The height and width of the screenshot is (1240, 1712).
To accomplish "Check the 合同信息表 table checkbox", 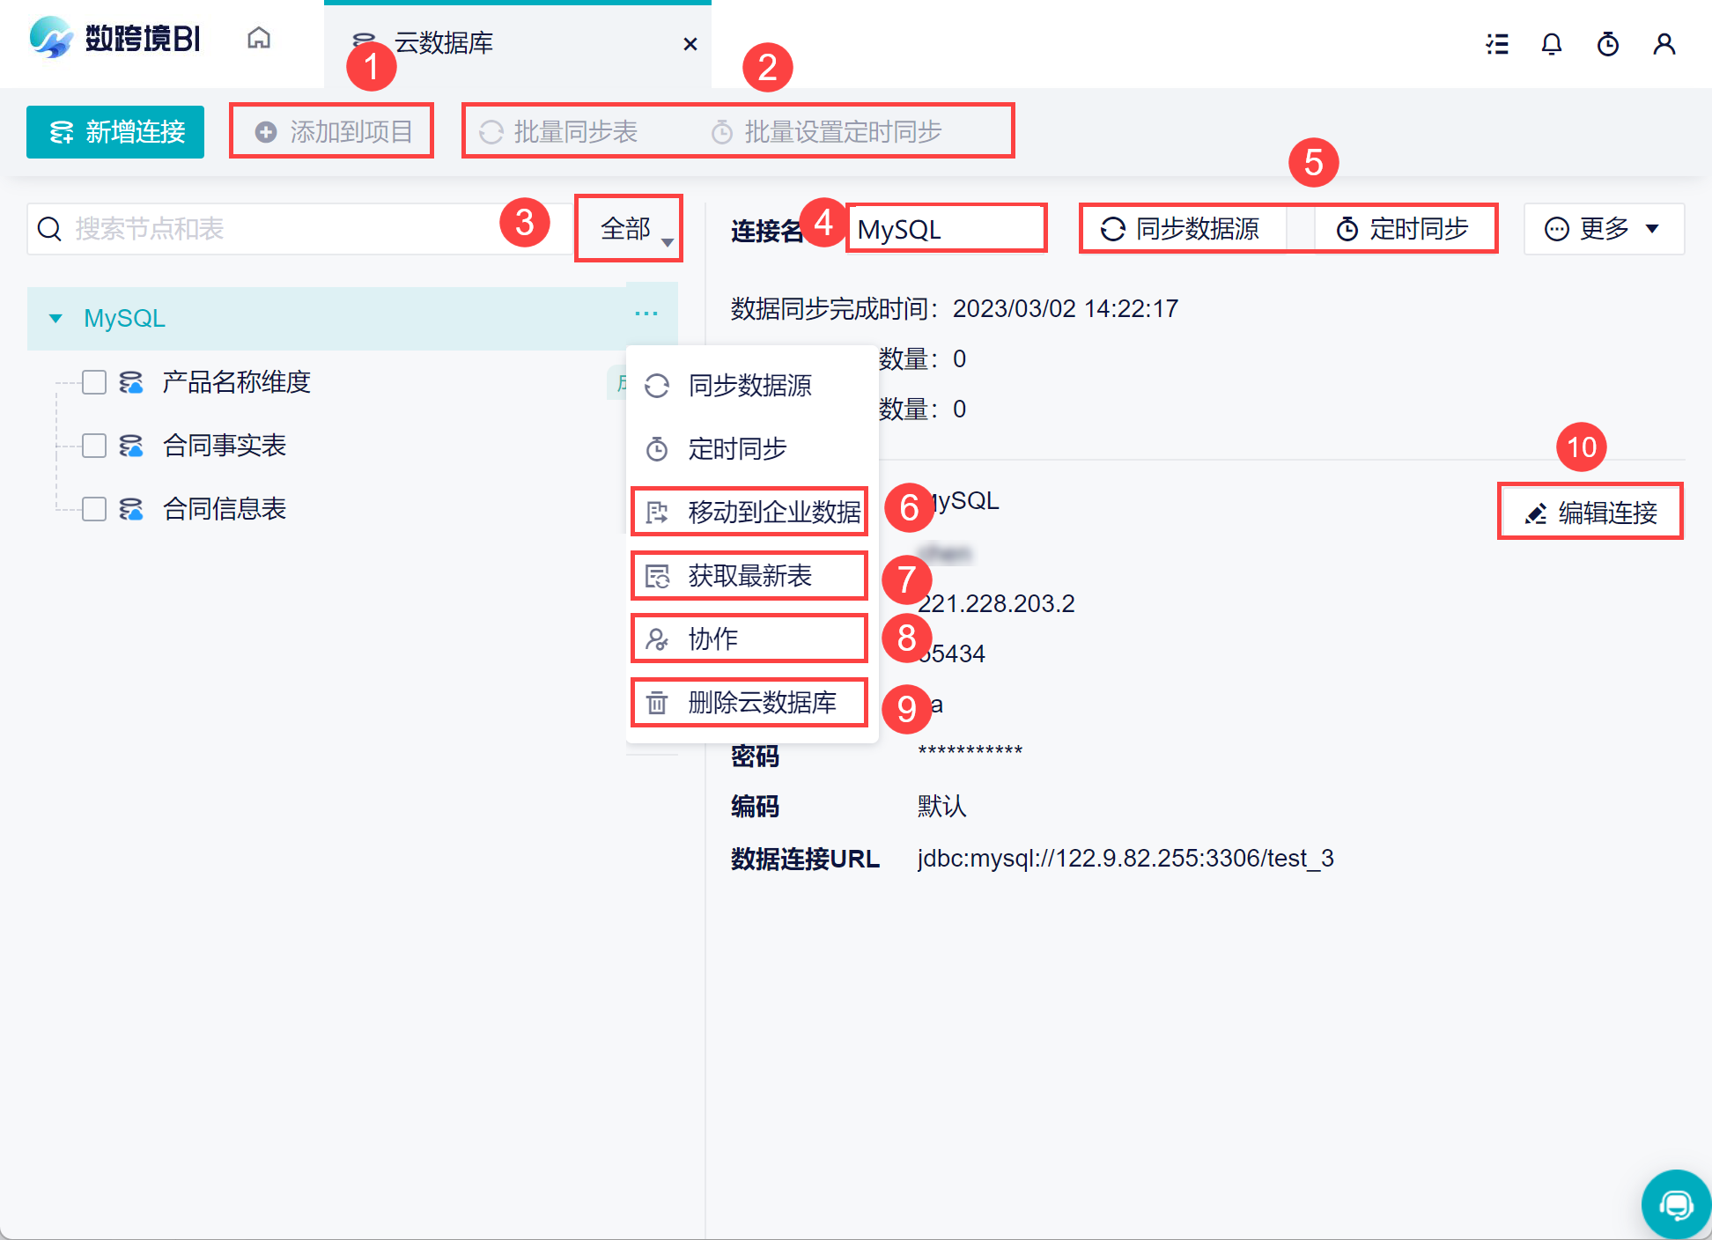I will [94, 509].
